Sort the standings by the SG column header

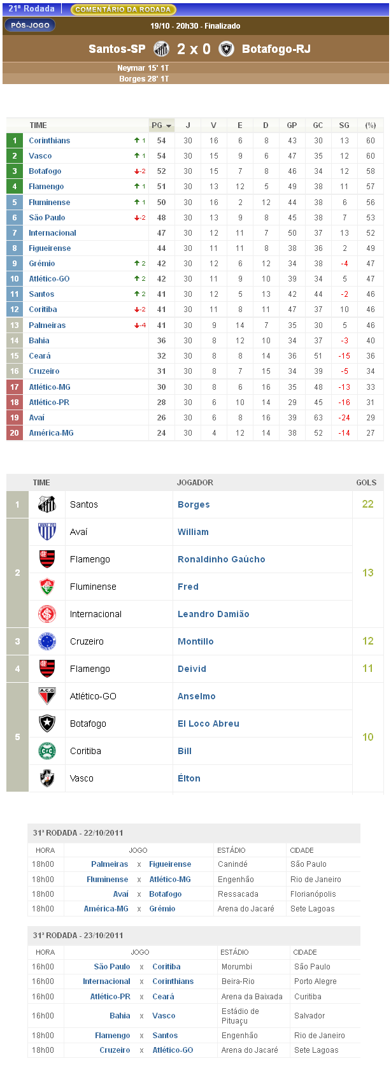344,125
